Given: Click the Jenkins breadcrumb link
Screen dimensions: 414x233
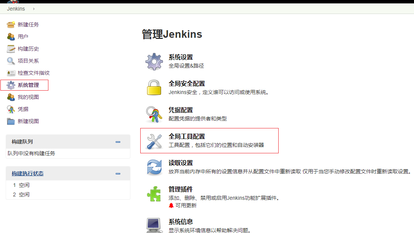Looking at the screenshot, I should (x=16, y=9).
